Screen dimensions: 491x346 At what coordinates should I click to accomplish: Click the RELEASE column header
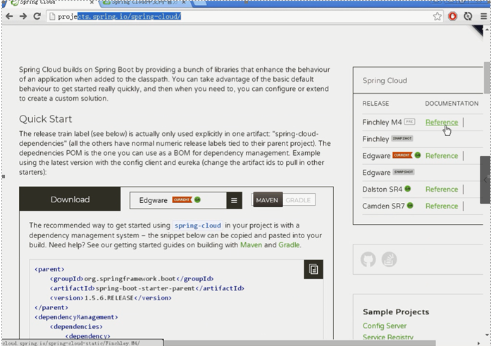click(375, 104)
